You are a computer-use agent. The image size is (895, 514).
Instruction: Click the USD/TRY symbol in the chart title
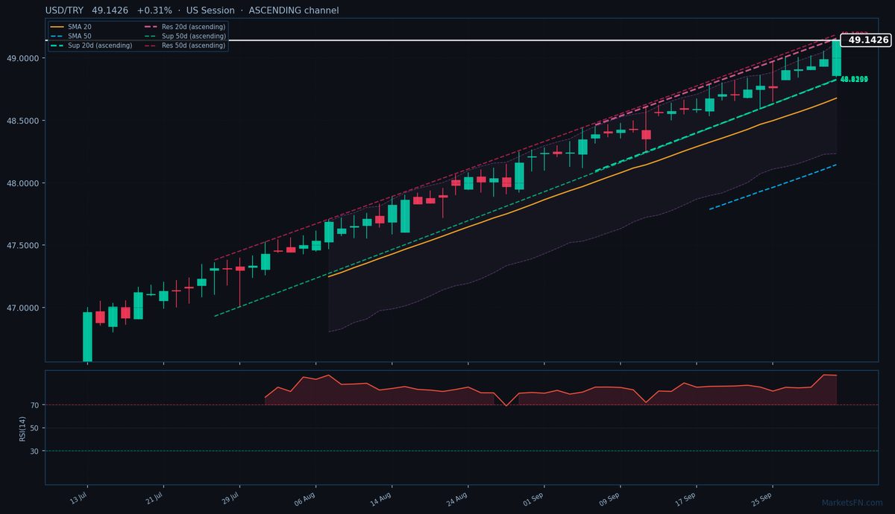click(66, 10)
